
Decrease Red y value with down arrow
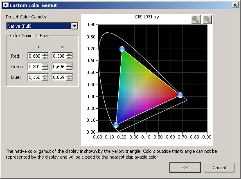[x=69, y=58]
